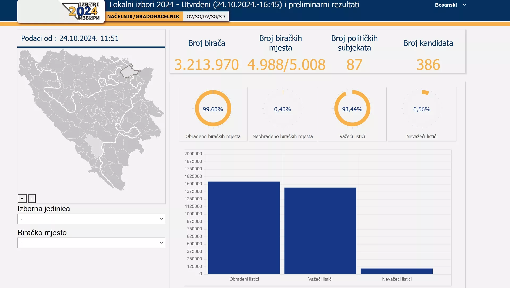The height and width of the screenshot is (288, 510).
Task: Click the Broj kandidata 386 figure
Action: tap(428, 65)
